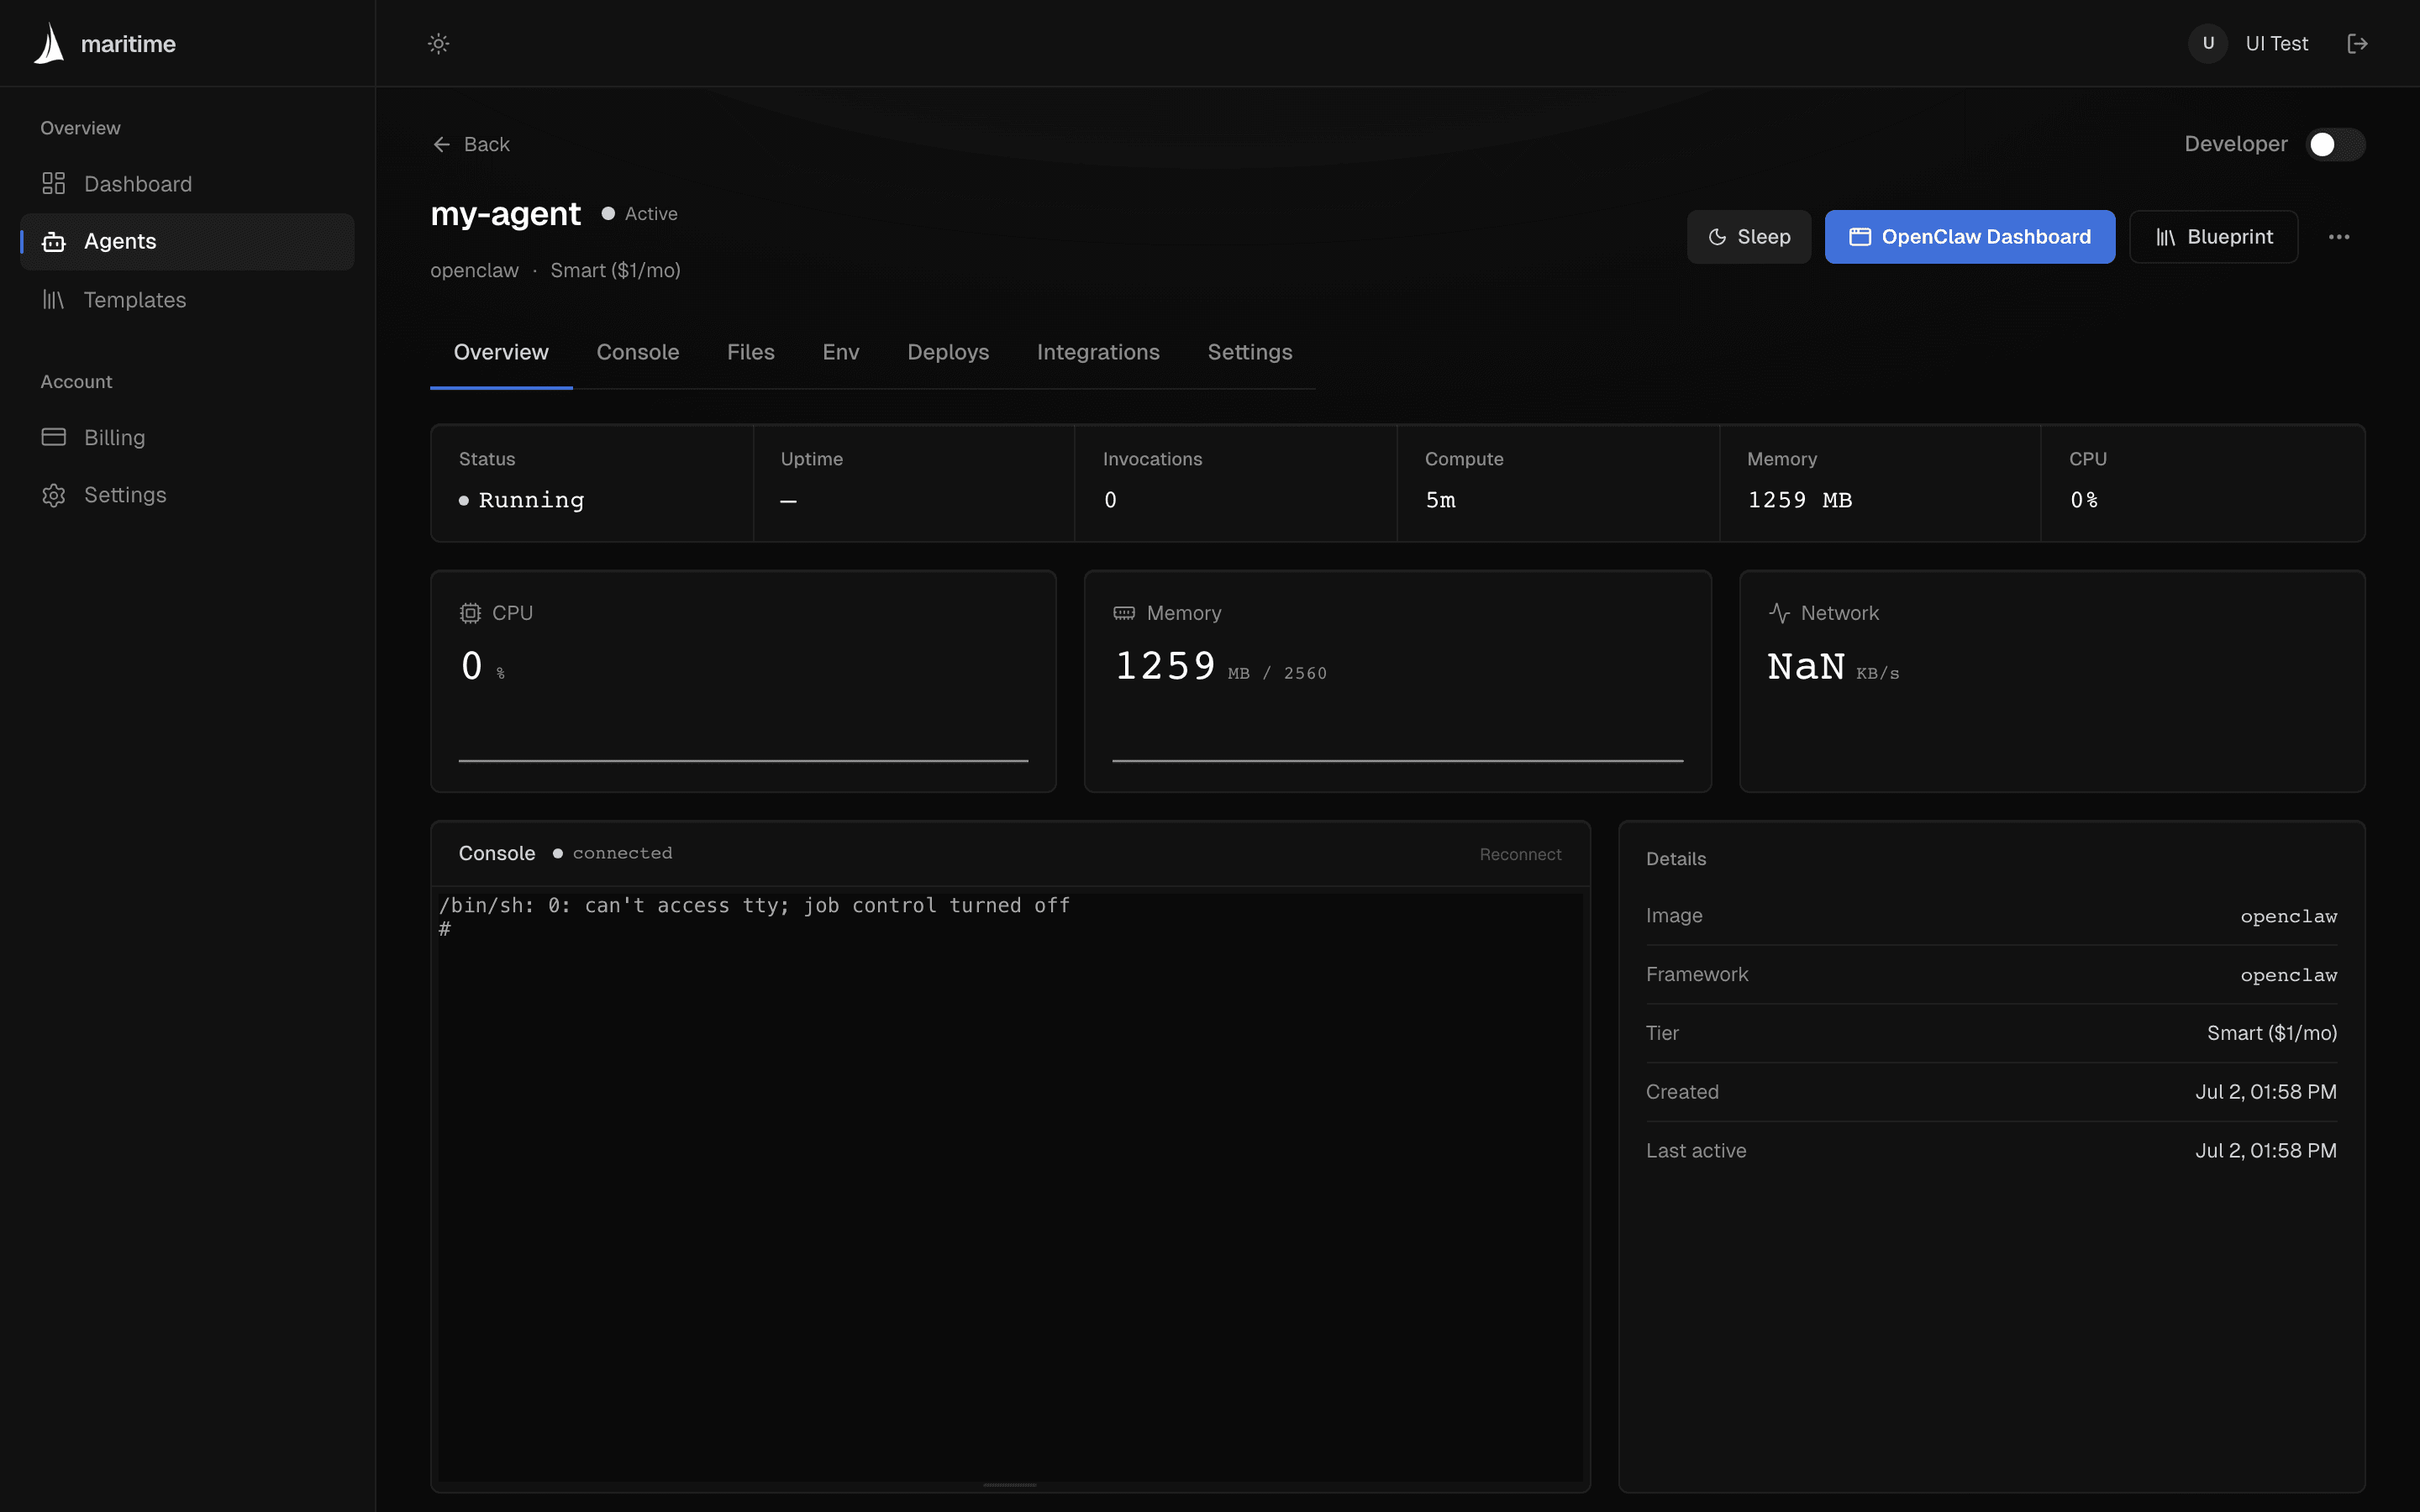Open the Deploys tab
Image resolution: width=2420 pixels, height=1512 pixels.
tap(948, 352)
